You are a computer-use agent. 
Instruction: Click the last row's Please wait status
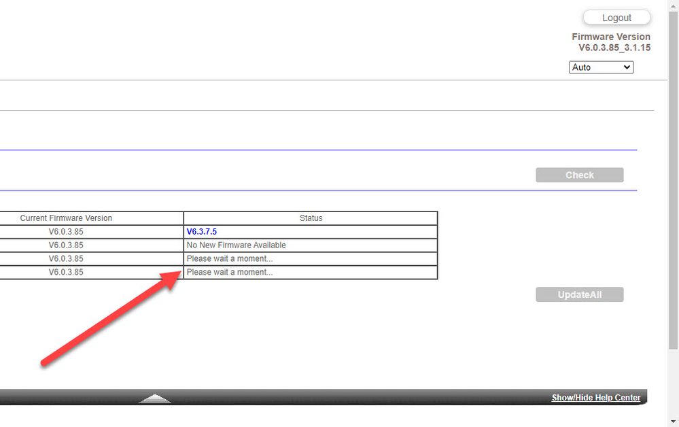(x=229, y=272)
